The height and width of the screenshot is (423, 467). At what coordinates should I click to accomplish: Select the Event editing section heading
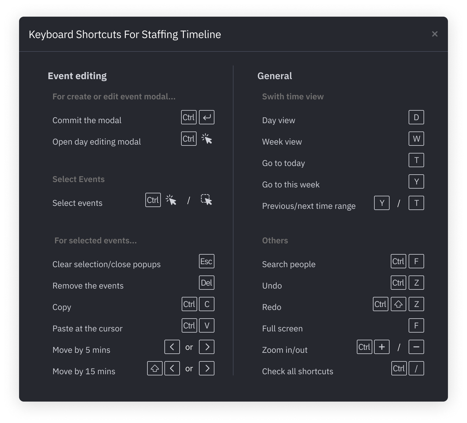tap(77, 76)
